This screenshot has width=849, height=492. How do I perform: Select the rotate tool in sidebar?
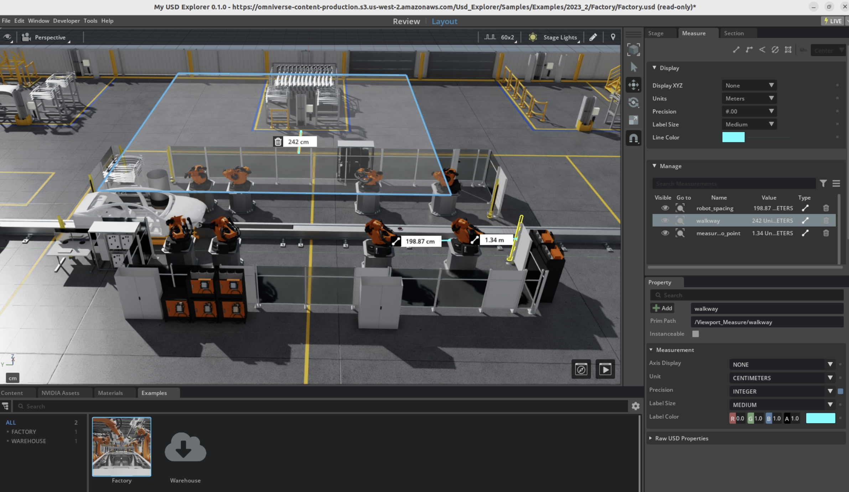633,103
